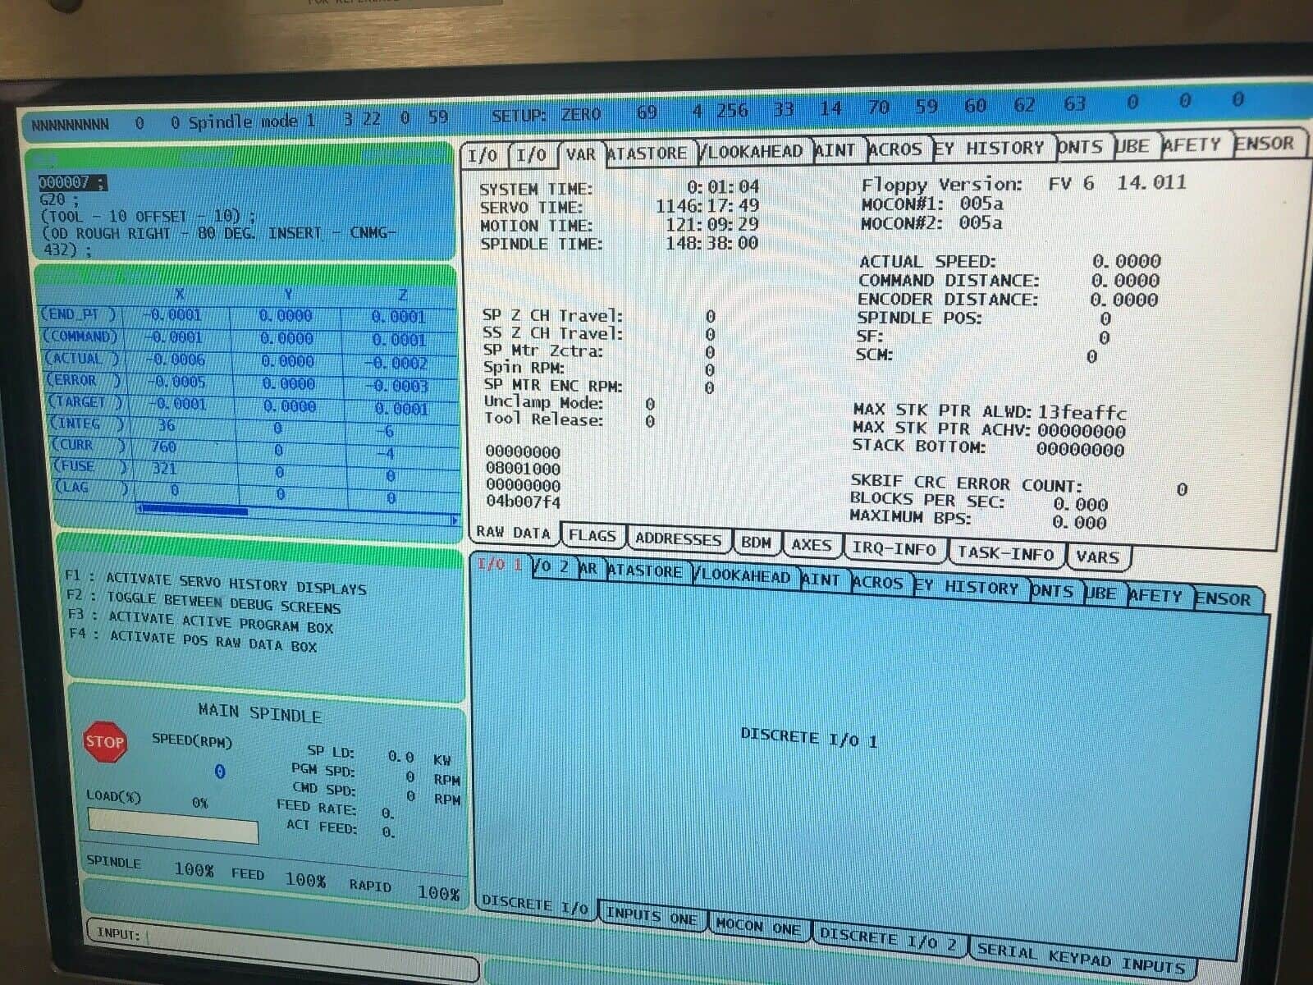
Task: Click the red STOP sign spindle icon
Action: [104, 742]
